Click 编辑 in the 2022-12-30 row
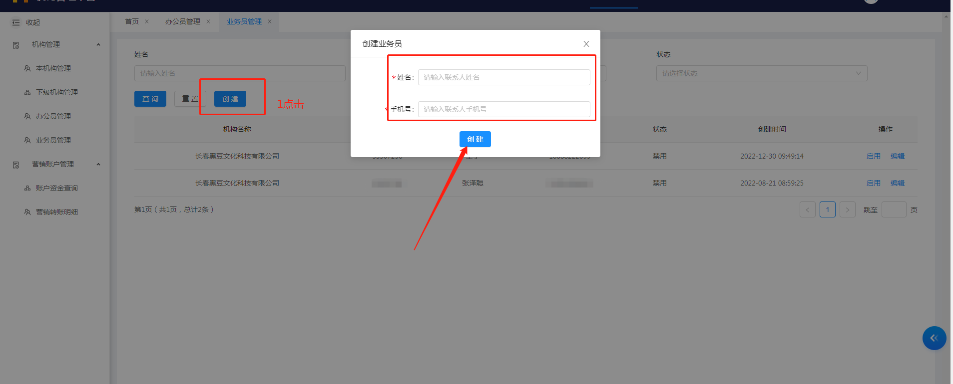The image size is (953, 384). [898, 156]
